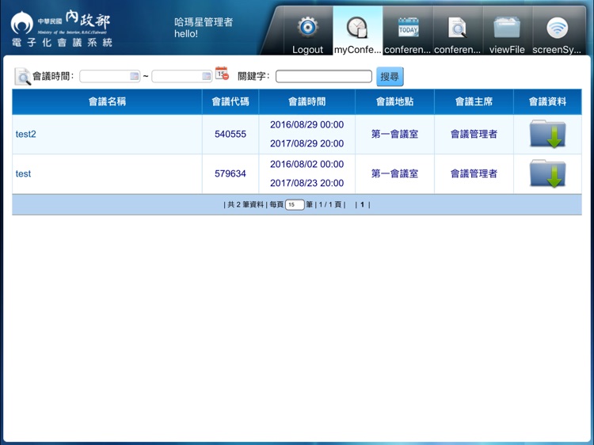Click the Logout gear icon
The height and width of the screenshot is (445, 594).
(x=307, y=28)
